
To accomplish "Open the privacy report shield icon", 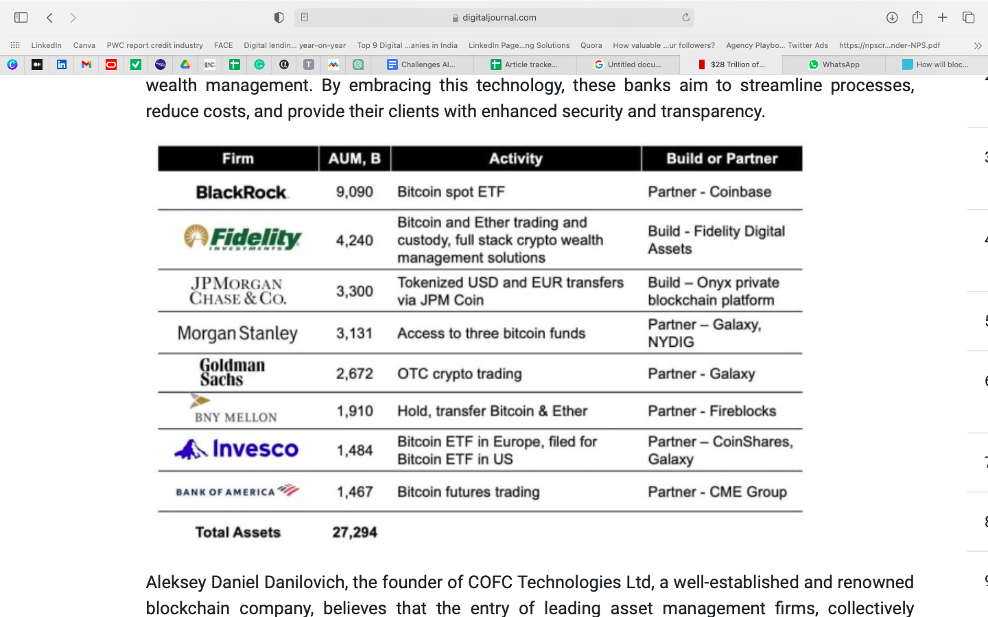I will point(279,18).
